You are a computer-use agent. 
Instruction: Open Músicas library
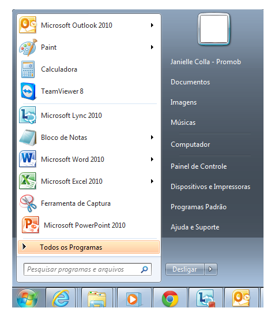coord(183,123)
